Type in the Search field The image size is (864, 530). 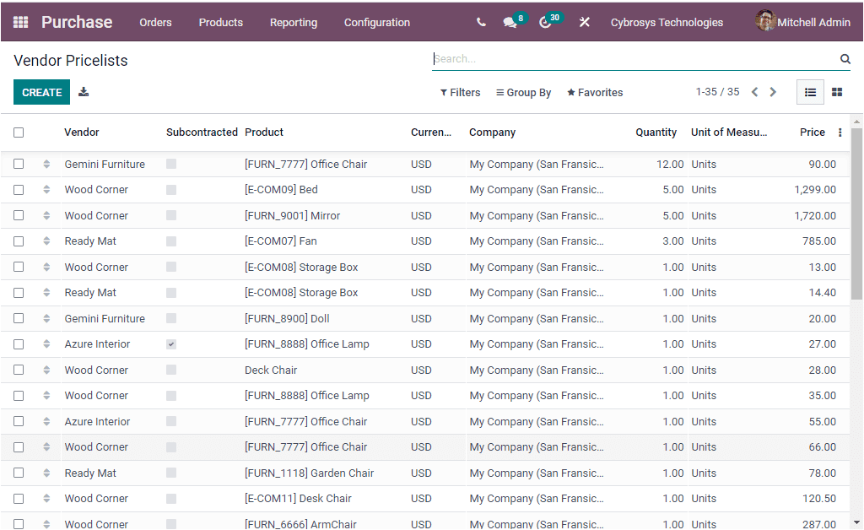[x=591, y=59]
